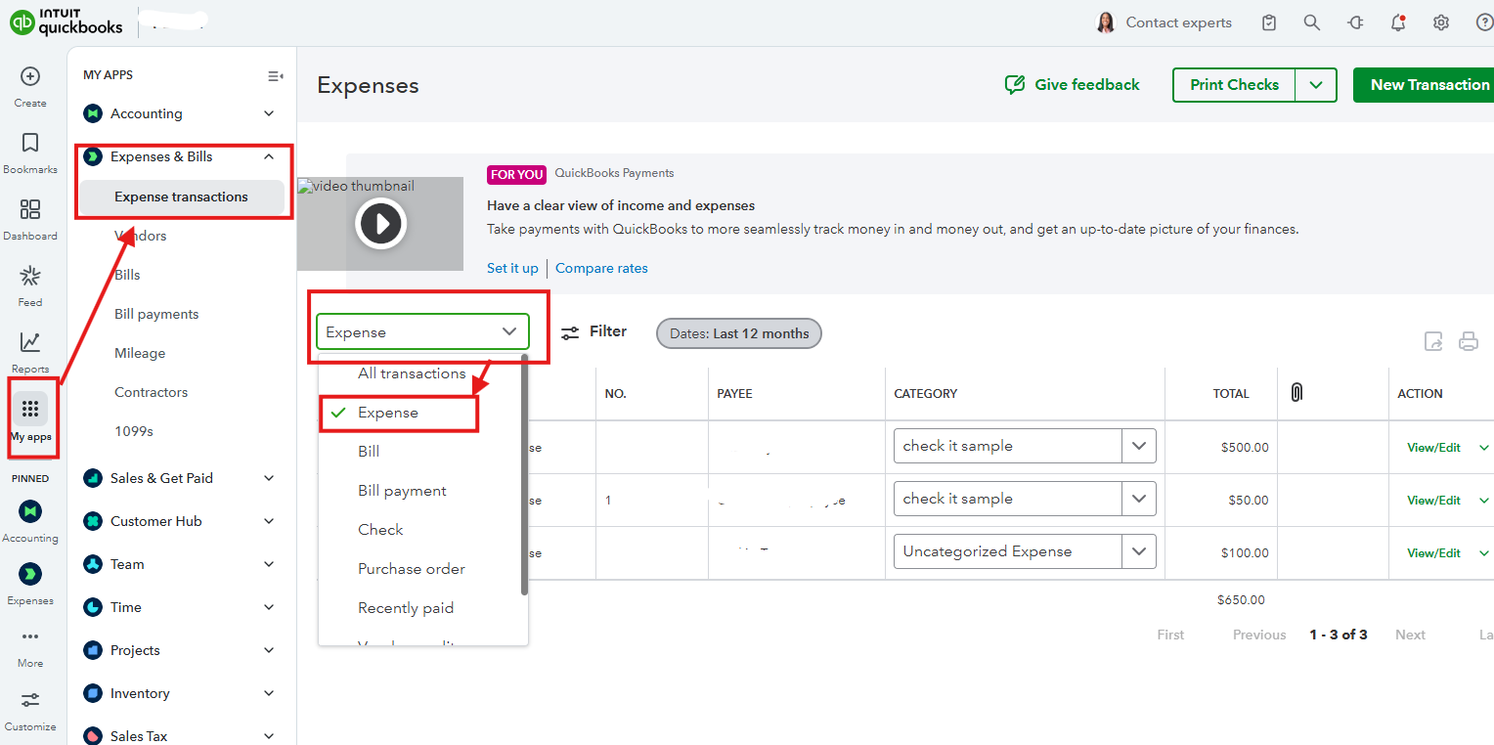Collapse Expenses & Bills section
Image resolution: width=1494 pixels, height=745 pixels.
(x=269, y=156)
